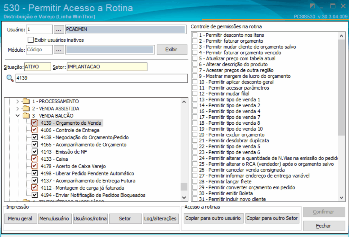Screen dimensions: 349x237
Task: Click the Confirmar button
Action: pos(324,212)
